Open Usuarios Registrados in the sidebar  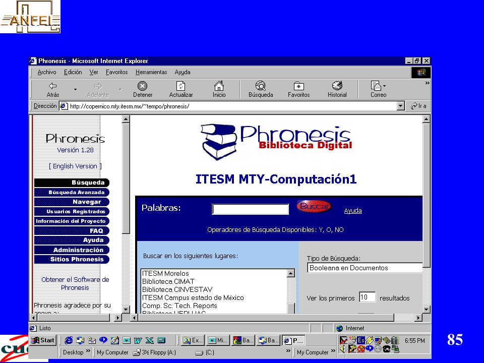[x=72, y=211]
